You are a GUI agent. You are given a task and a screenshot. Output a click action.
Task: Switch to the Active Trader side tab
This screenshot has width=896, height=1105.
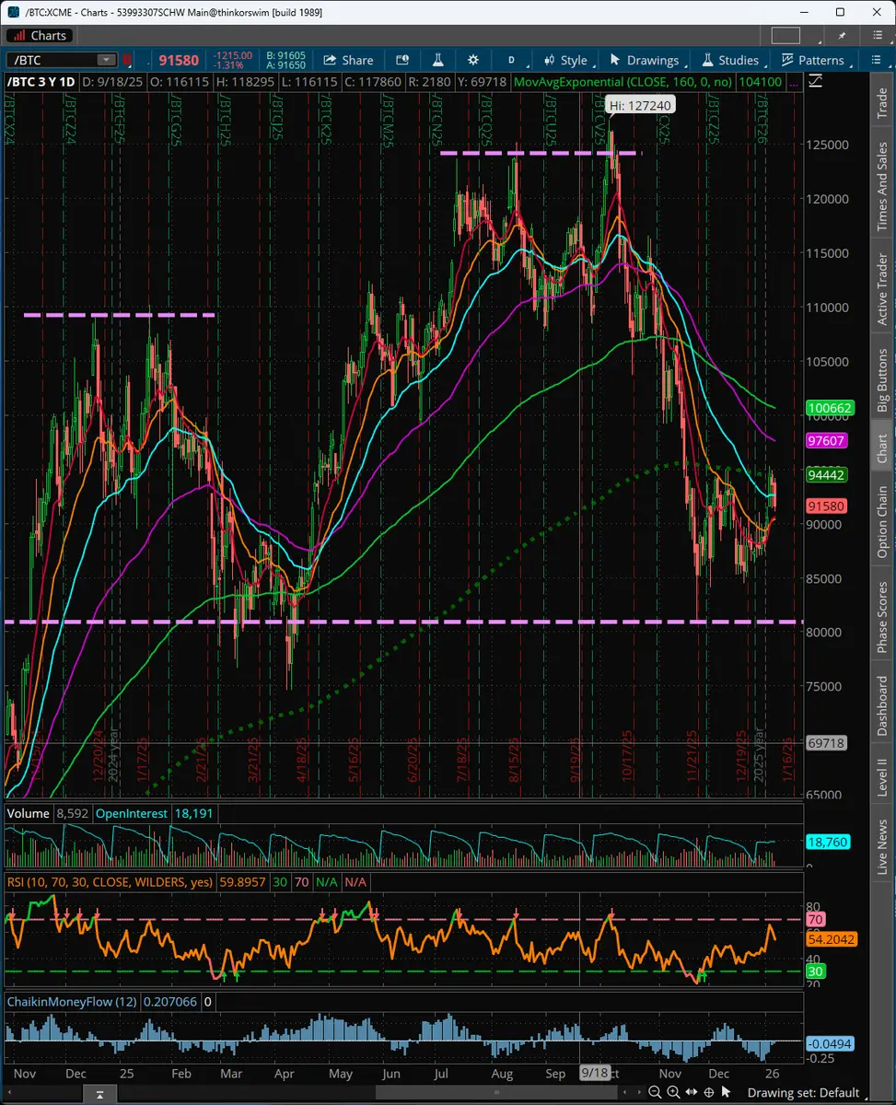pos(882,288)
